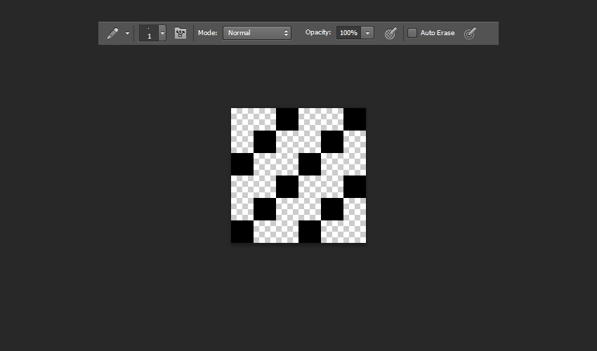Viewport: 597px width, 351px height.
Task: Select the Pencil tool icon
Action: 112,33
